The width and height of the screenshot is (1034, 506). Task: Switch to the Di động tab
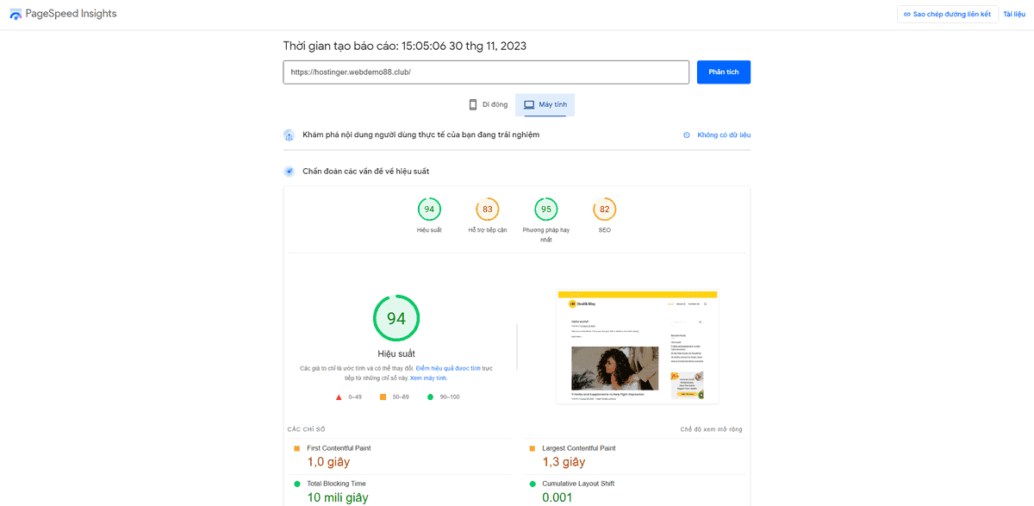(x=488, y=104)
